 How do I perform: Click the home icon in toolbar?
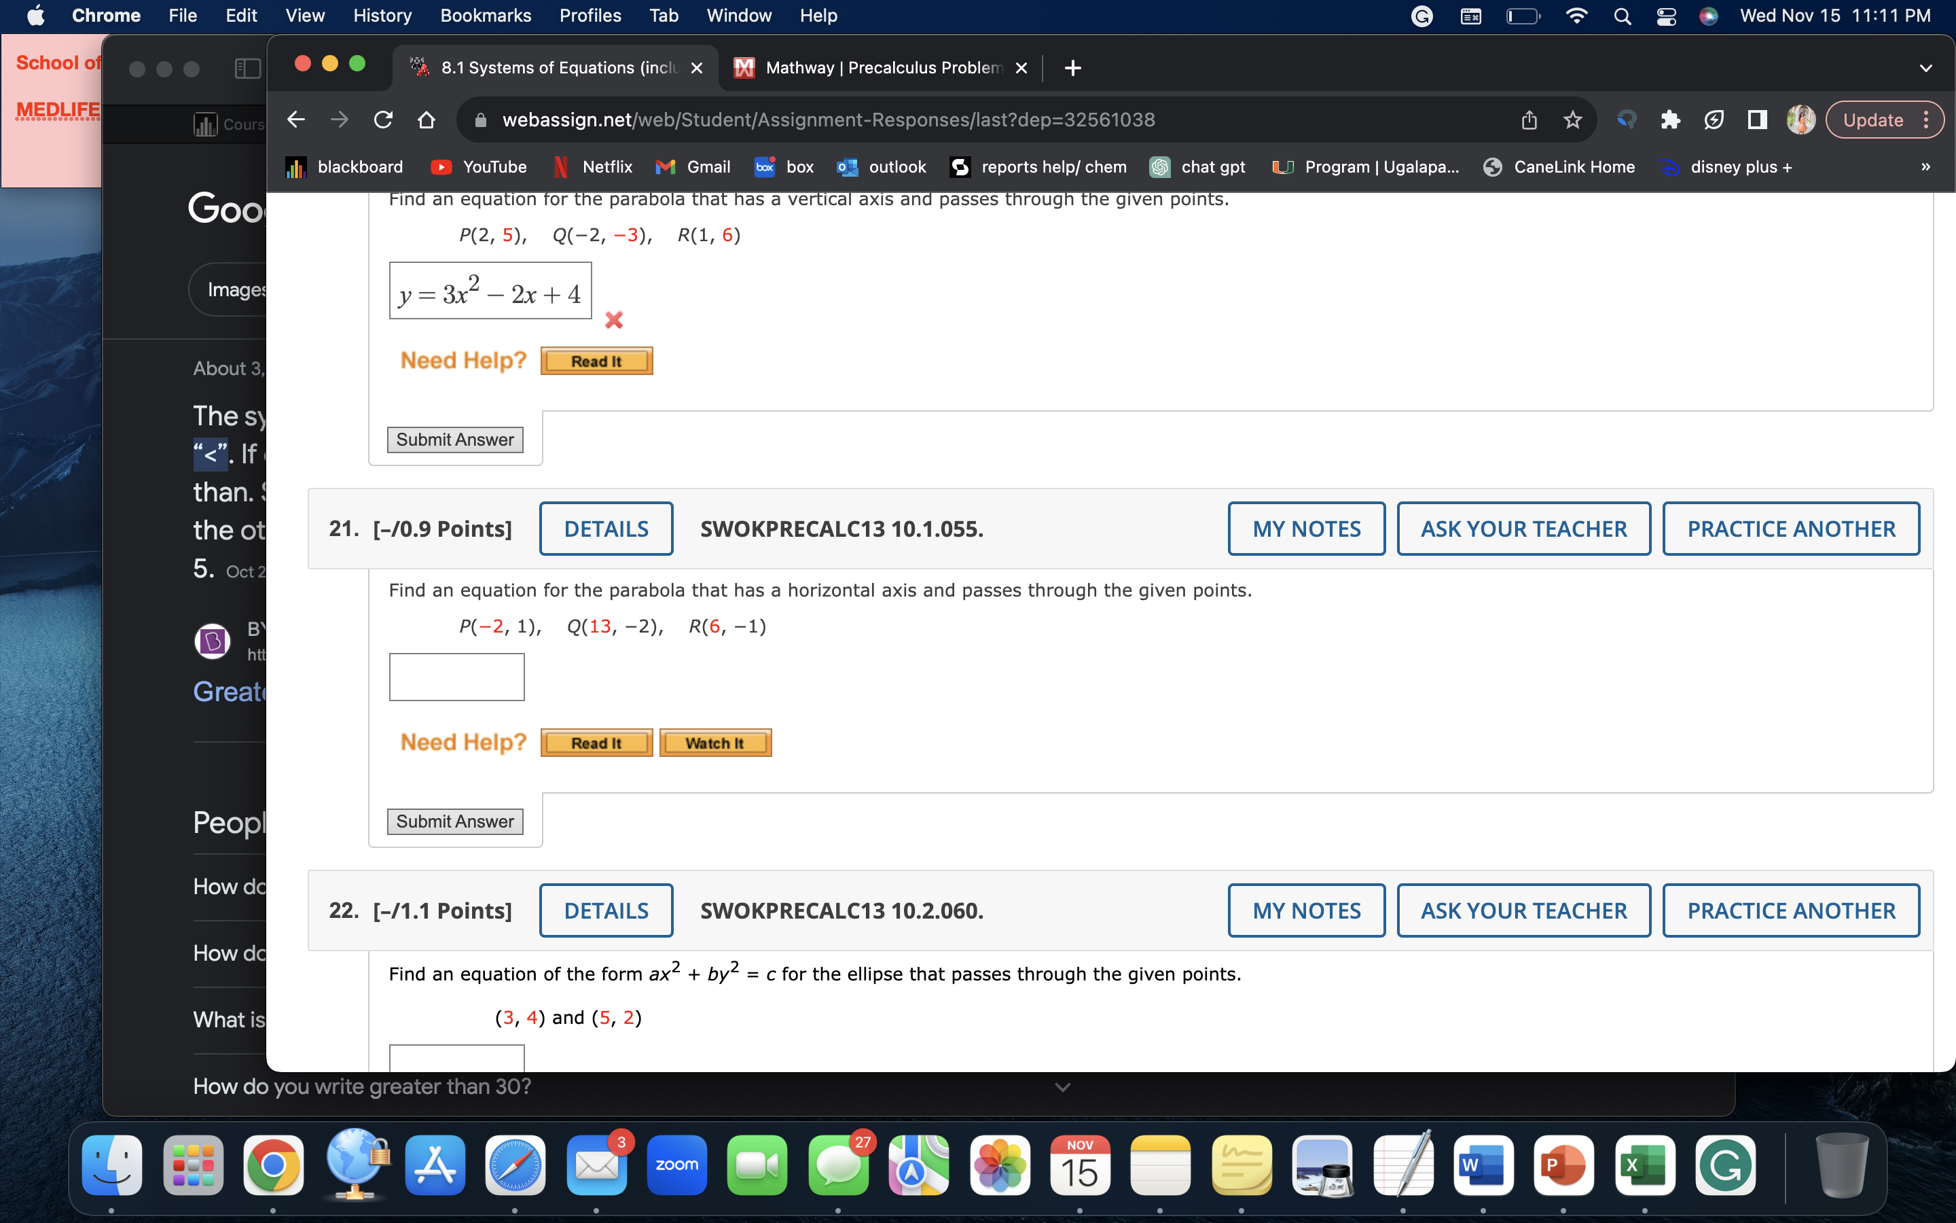(427, 120)
